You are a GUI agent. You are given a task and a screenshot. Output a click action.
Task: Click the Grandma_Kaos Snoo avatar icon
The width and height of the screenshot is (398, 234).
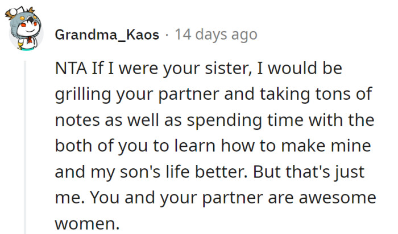coord(24,35)
